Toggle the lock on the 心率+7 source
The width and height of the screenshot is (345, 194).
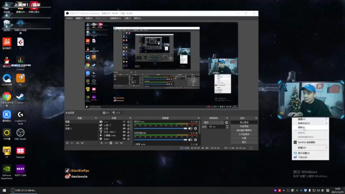tap(128, 125)
